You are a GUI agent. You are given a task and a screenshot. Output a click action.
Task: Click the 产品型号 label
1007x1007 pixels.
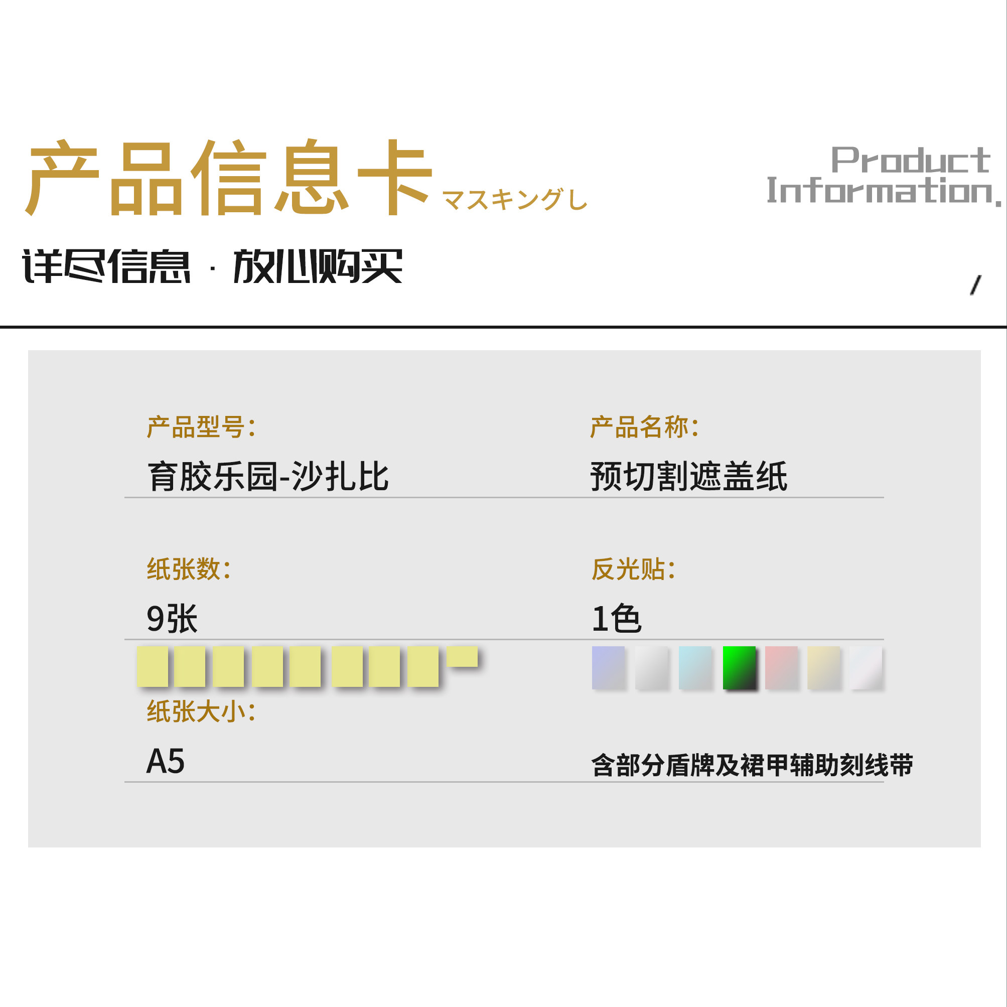[x=201, y=427]
